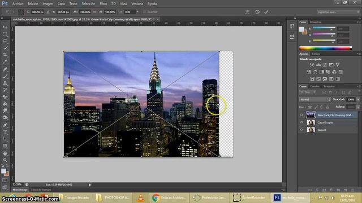Open the Imagen menu
The height and width of the screenshot is (203, 362).
(x=48, y=4)
